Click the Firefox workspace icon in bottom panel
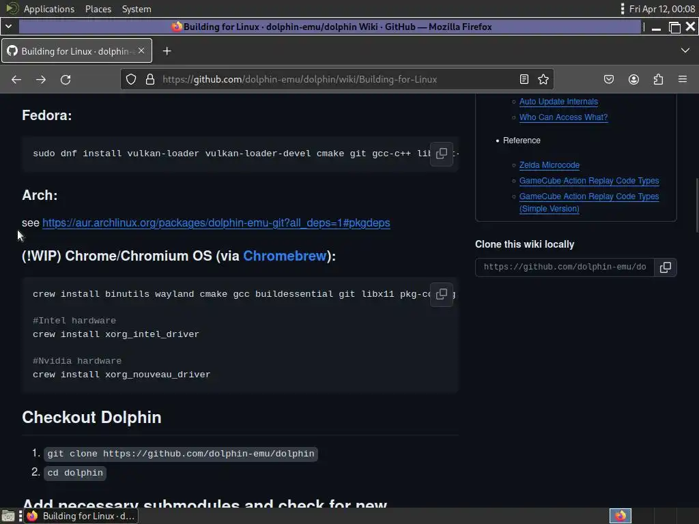The height and width of the screenshot is (524, 699). (620, 516)
